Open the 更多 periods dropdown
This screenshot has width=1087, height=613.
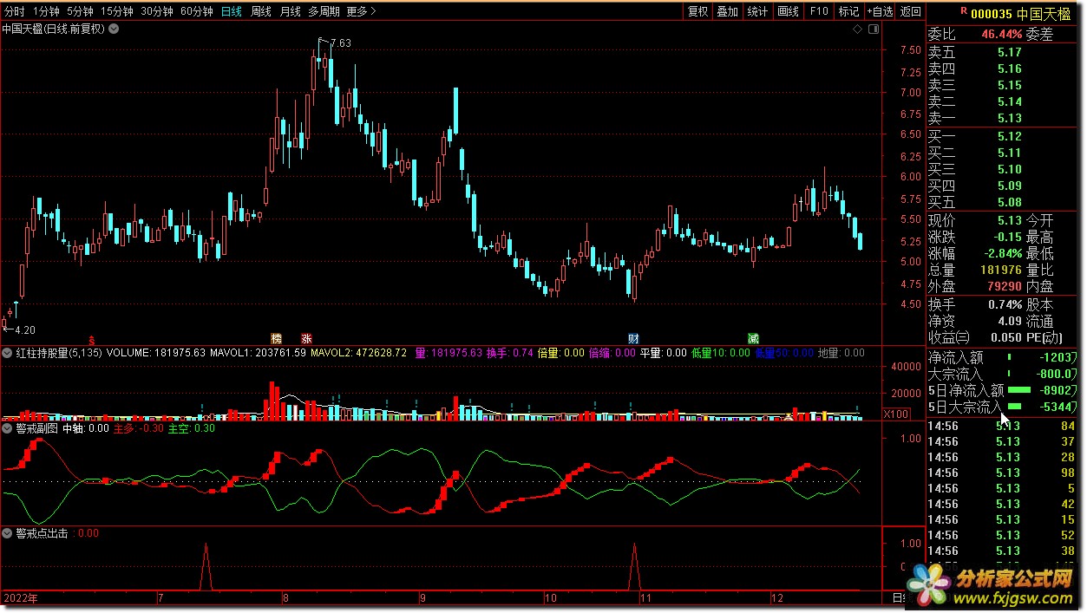coord(360,11)
